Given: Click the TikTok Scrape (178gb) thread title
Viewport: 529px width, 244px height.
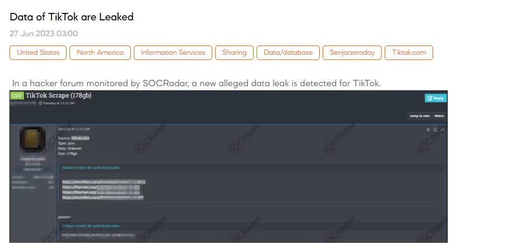Looking at the screenshot, I should 58,96.
